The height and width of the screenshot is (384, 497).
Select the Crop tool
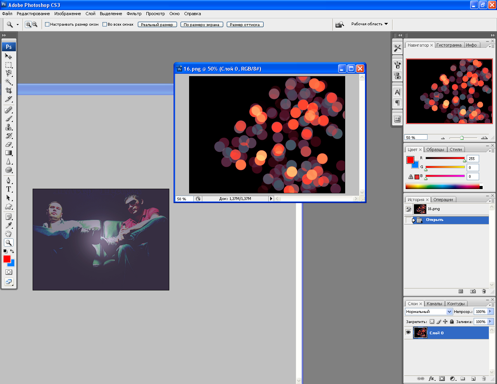pos(9,90)
